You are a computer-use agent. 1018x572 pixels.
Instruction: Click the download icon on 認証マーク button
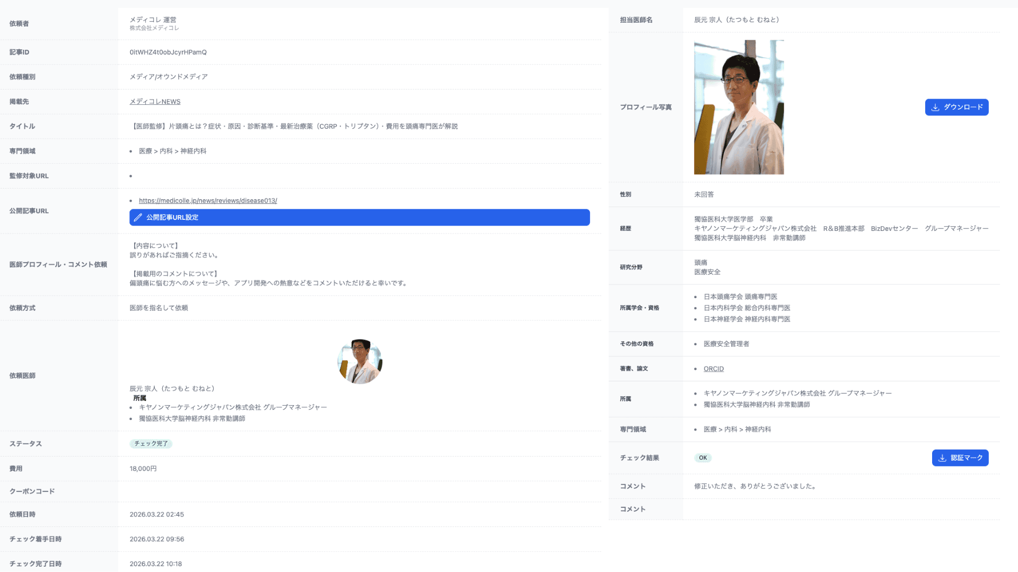pyautogui.click(x=942, y=458)
